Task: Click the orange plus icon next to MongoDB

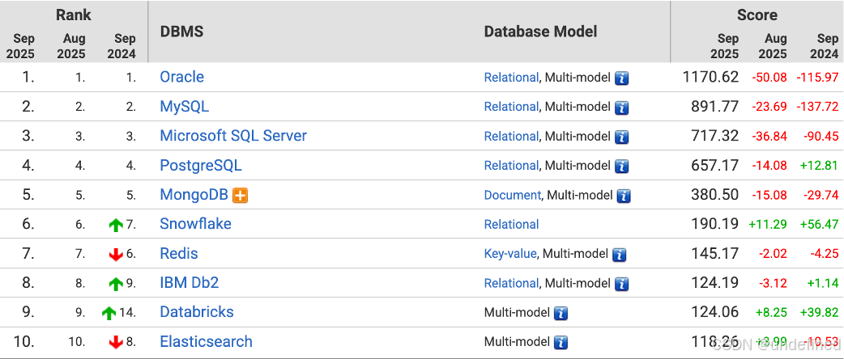Action: (x=240, y=196)
